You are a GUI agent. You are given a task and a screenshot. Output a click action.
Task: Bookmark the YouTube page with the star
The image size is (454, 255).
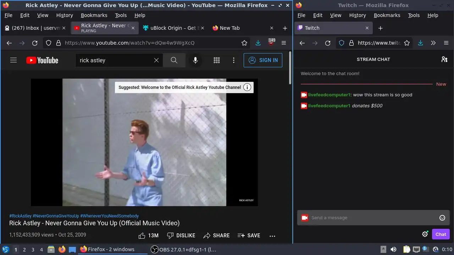244,43
